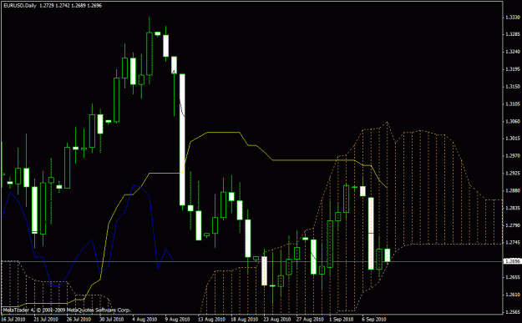This screenshot has height=323, width=522.
Task: Click the 1.2655 price axis label
Action: pyautogui.click(x=512, y=277)
